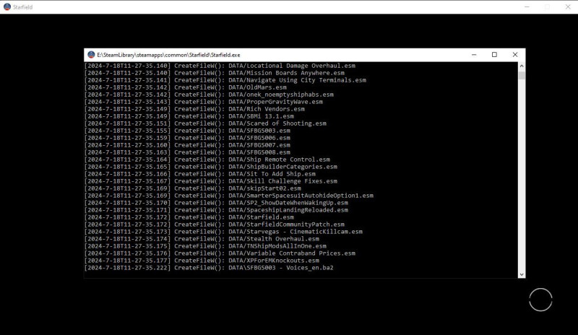Screen dimensions: 578x335
Task: Click the 'XPForEMKnockouts.esm' line
Action: tap(202, 261)
